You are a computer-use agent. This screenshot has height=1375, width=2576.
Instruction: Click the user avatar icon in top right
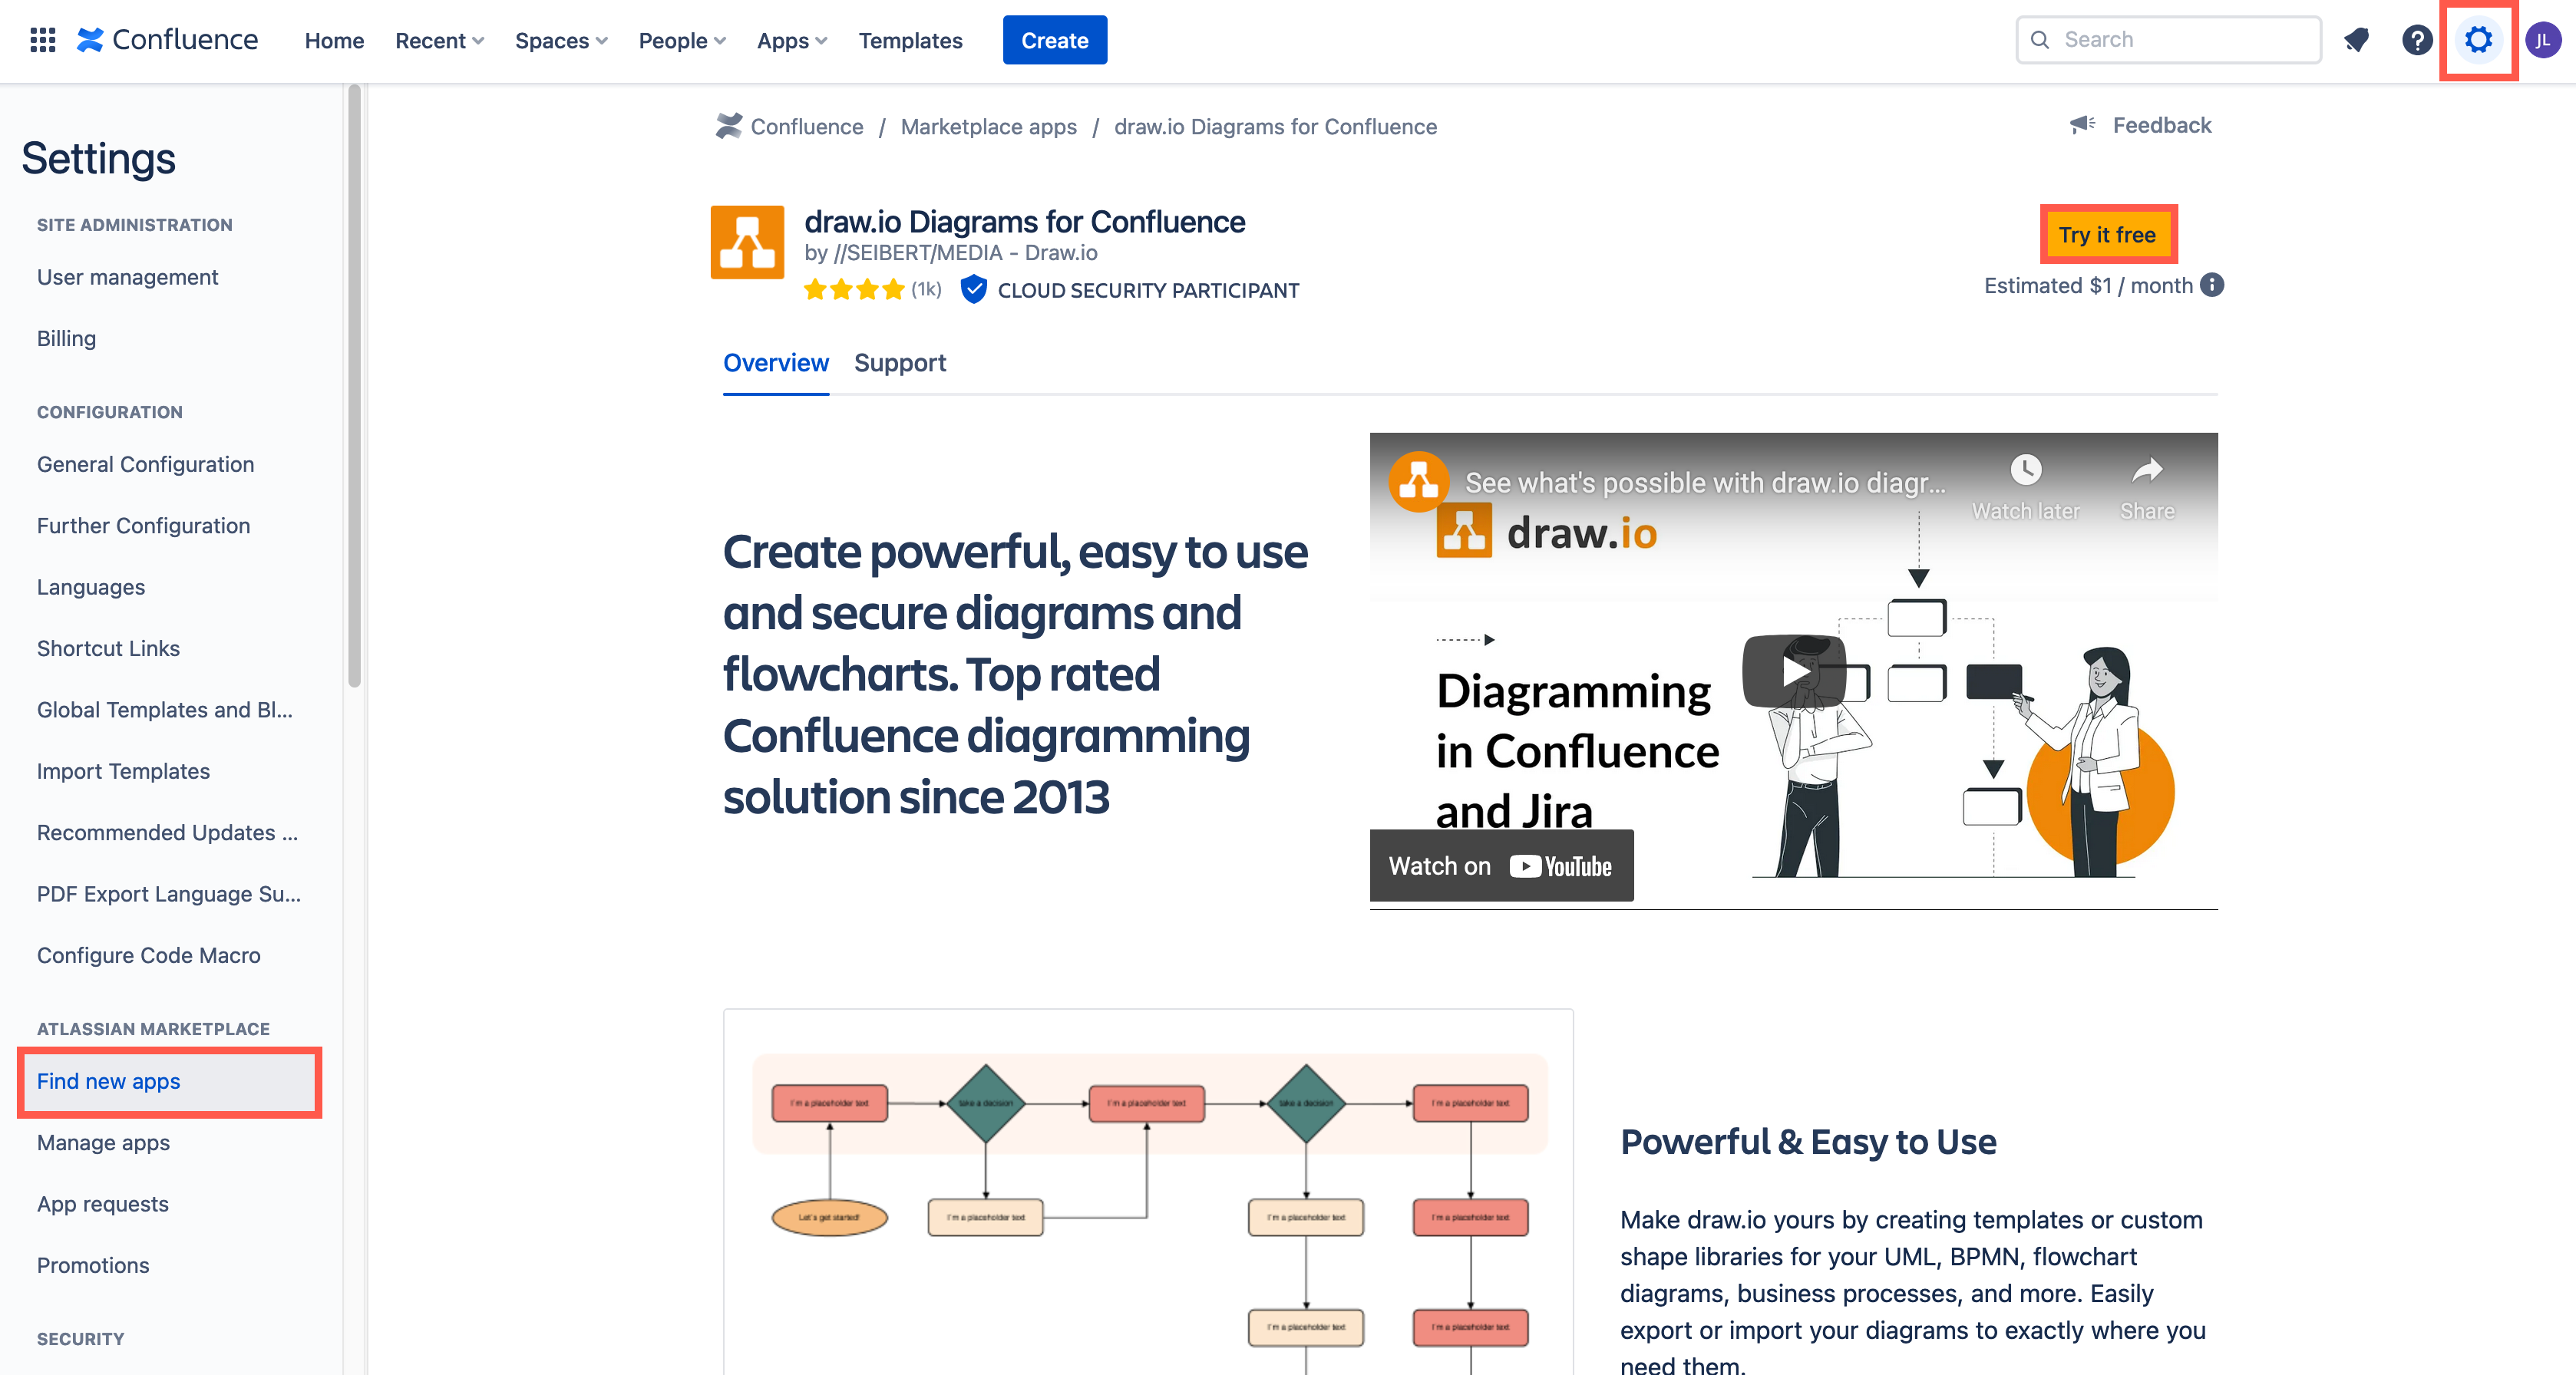[x=2545, y=39]
